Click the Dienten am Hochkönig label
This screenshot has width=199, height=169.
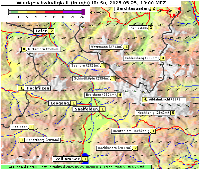(131, 131)
